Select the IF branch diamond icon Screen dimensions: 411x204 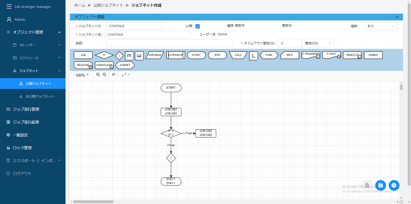click(104, 55)
